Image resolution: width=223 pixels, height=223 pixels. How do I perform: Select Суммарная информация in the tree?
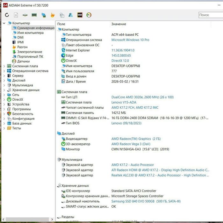[x=33, y=28]
